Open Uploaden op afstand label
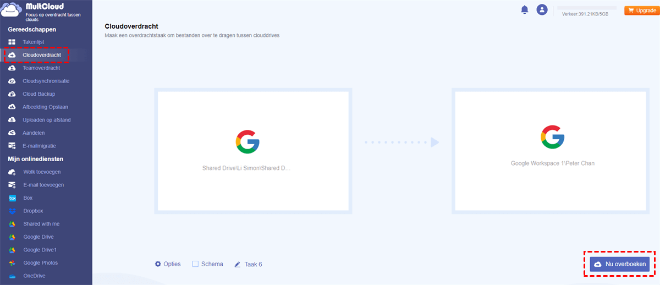The width and height of the screenshot is (660, 285). point(47,120)
